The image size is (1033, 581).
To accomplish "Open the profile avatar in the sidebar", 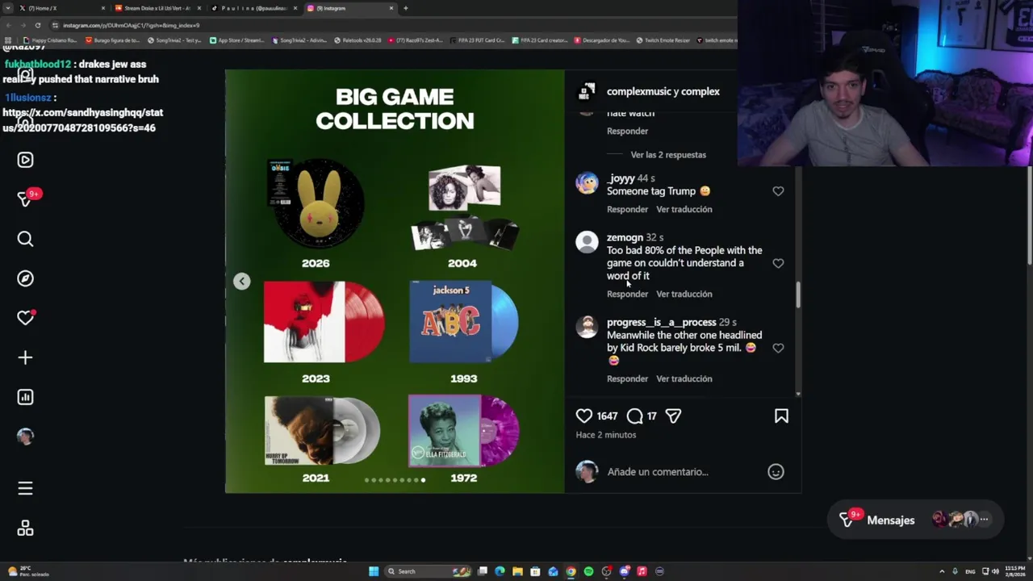I will tap(25, 437).
